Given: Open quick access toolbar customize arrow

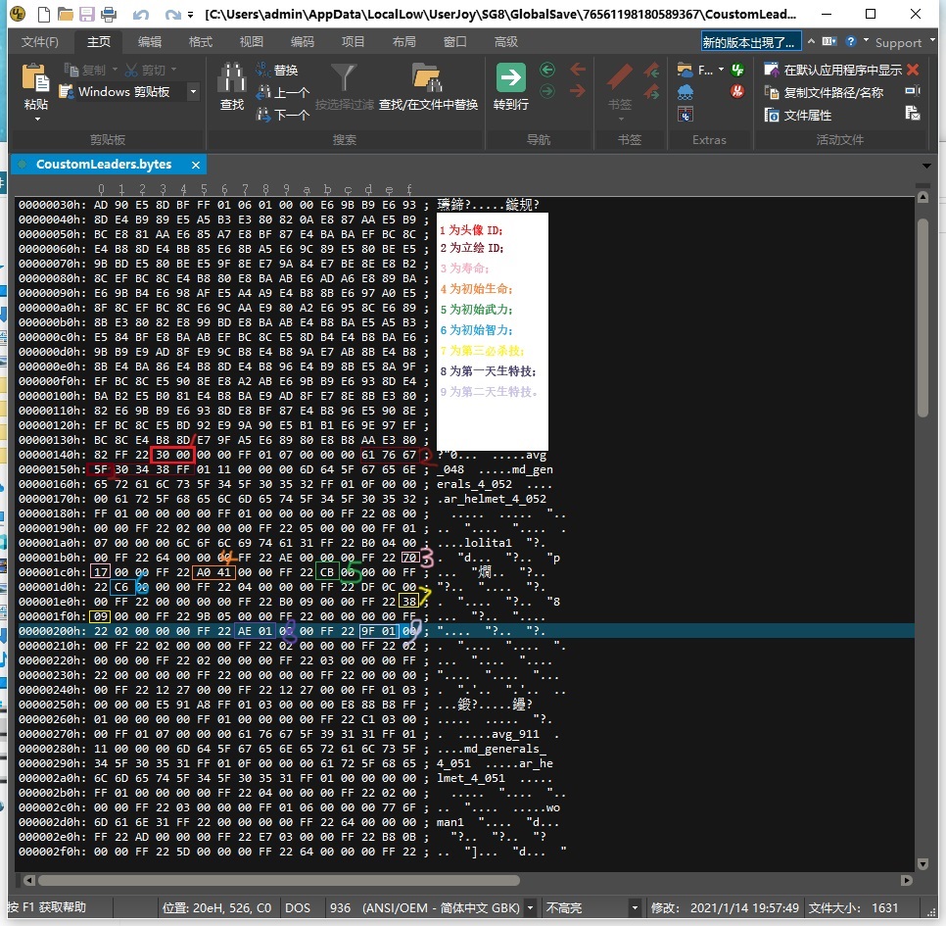Looking at the screenshot, I should click(x=191, y=15).
